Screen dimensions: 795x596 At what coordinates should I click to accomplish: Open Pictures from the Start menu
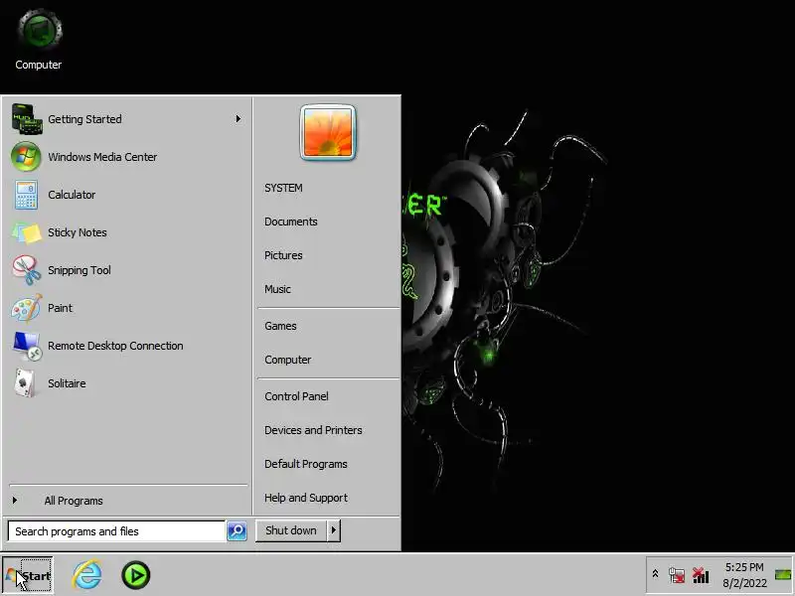(283, 255)
